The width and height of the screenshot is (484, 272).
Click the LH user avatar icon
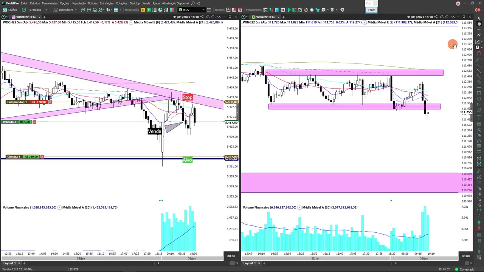tap(458, 3)
